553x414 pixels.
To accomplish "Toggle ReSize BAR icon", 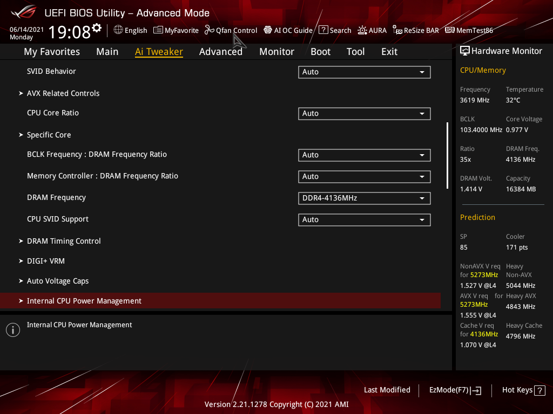I will coord(397,30).
